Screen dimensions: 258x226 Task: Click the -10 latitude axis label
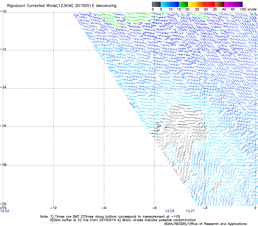[3, 11]
